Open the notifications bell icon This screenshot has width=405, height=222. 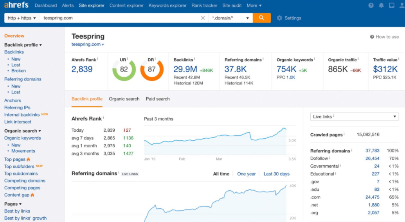click(x=381, y=5)
